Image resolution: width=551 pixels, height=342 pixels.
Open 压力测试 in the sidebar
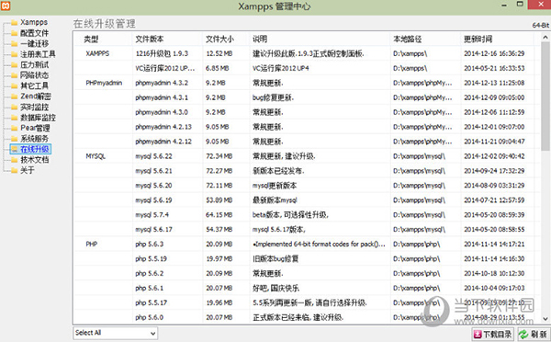coord(34,64)
